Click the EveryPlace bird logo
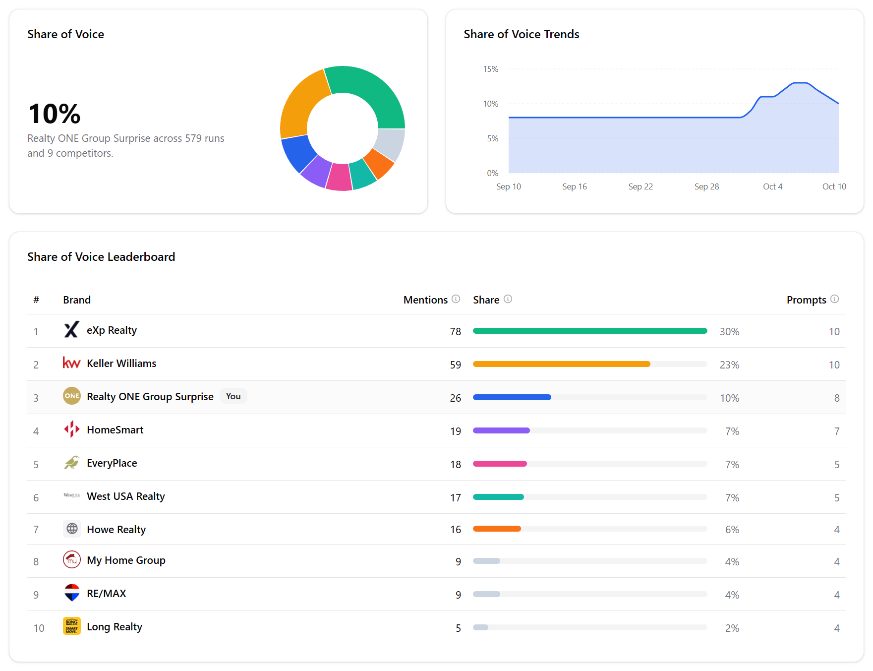 tap(72, 462)
